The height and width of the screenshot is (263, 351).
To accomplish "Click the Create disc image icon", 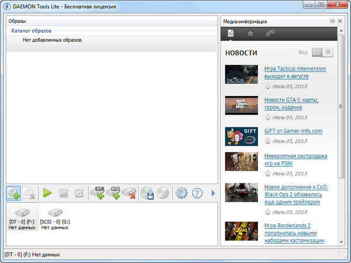I will pyautogui.click(x=147, y=193).
